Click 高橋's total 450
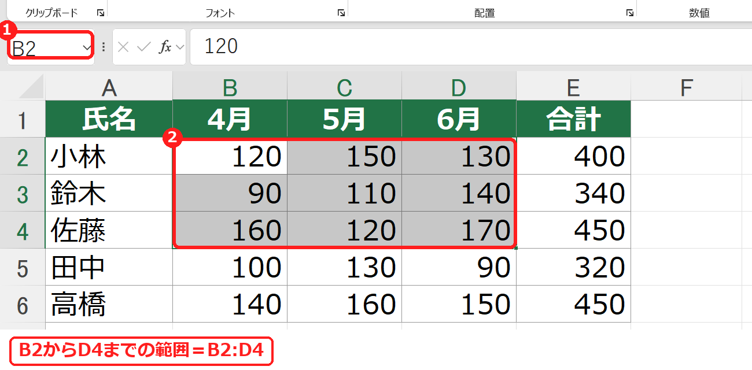This screenshot has height=370, width=752. [x=574, y=304]
